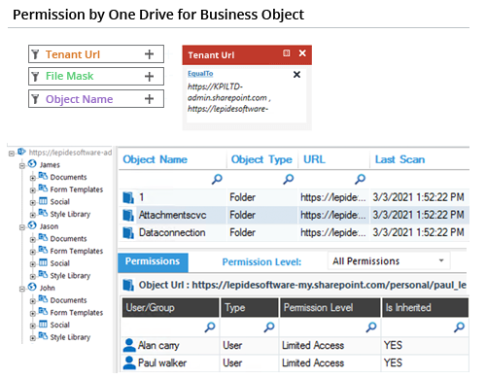Select the Alan carry user row

pos(295,345)
